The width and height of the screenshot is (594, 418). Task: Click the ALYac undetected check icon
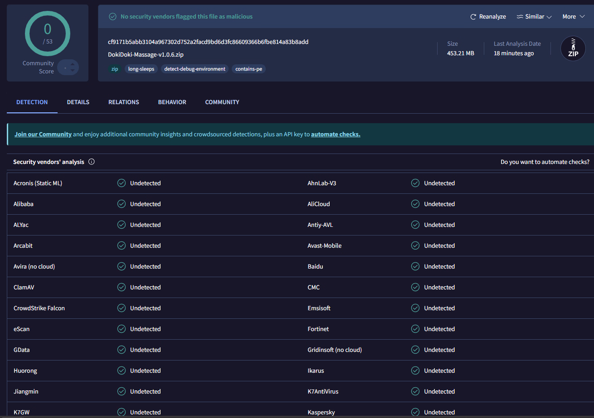(x=122, y=225)
